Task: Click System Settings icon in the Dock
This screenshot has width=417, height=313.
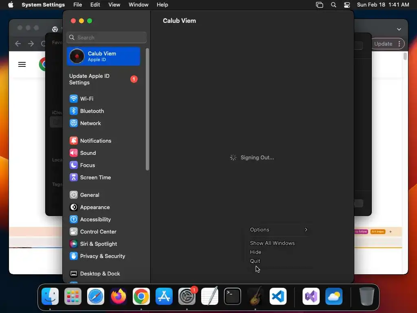Action: pyautogui.click(x=187, y=296)
